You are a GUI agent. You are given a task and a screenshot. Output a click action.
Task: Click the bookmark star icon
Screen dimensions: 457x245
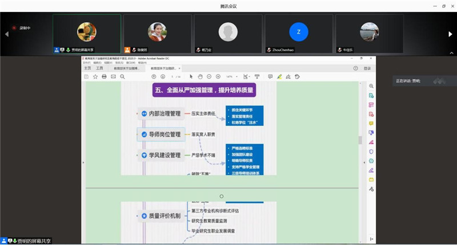95,76
